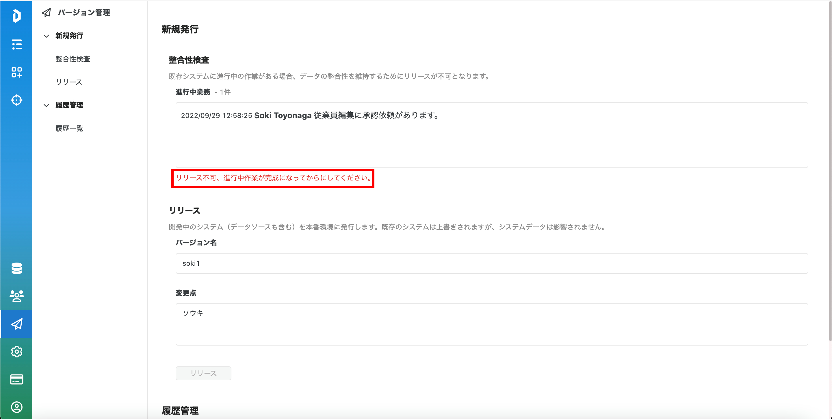This screenshot has height=419, width=832.
Task: Click the バージョン名 input field
Action: [x=491, y=263]
